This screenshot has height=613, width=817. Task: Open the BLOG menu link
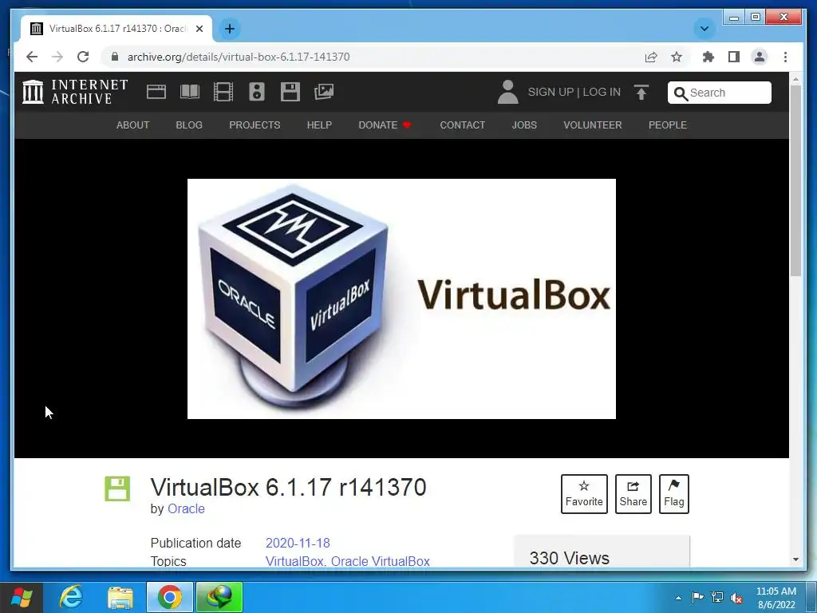tap(189, 125)
